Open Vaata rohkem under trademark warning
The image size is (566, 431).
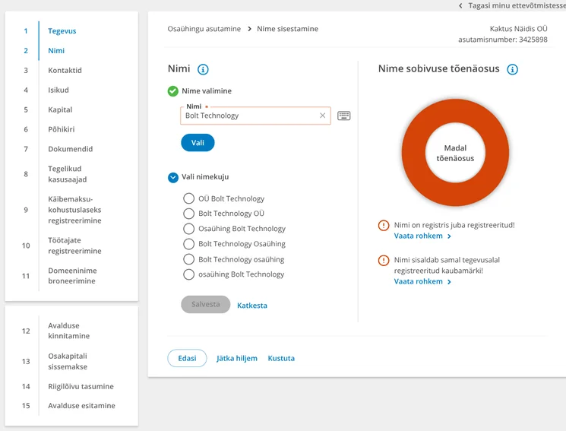point(418,282)
